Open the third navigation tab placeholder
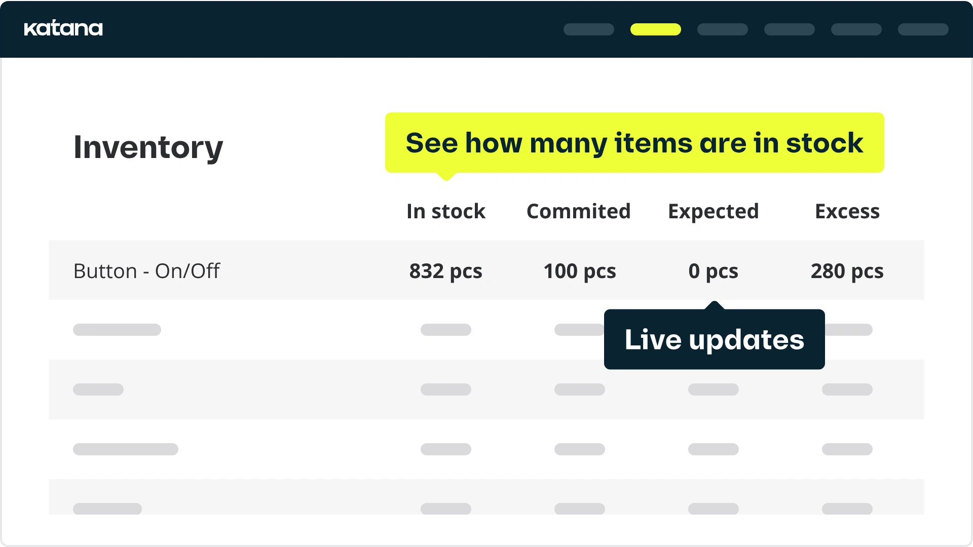973x547 pixels. pos(722,29)
